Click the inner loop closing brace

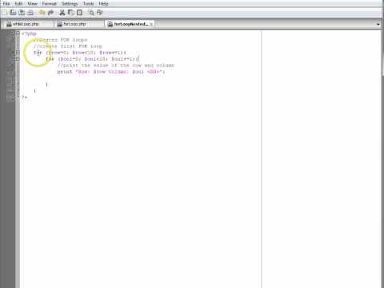tap(46, 85)
